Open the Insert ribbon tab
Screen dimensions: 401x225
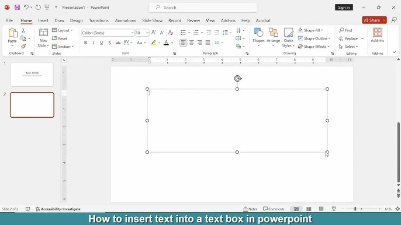43,20
